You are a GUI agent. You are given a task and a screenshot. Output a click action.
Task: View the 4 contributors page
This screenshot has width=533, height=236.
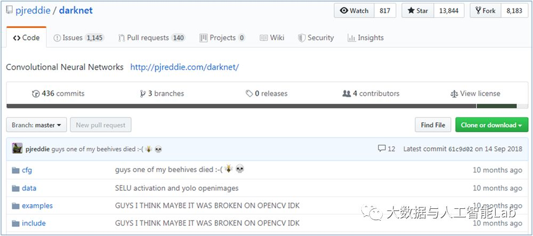pos(371,94)
